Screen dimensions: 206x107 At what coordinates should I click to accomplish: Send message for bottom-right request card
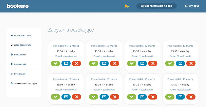(180, 97)
